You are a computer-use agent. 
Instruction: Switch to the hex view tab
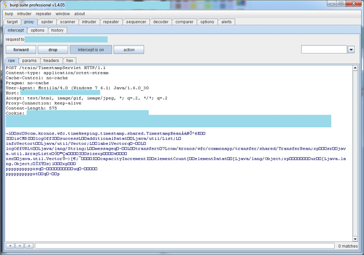70,61
